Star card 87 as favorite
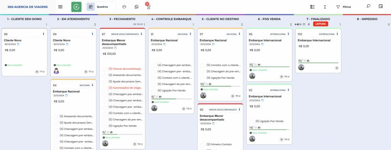The width and height of the screenshot is (391, 150). click(x=135, y=144)
